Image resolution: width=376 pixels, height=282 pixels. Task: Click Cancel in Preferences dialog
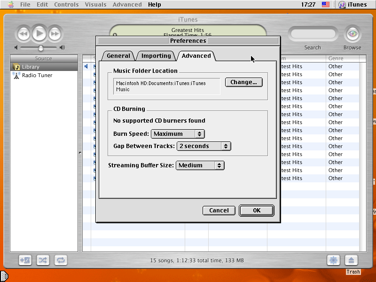click(219, 211)
